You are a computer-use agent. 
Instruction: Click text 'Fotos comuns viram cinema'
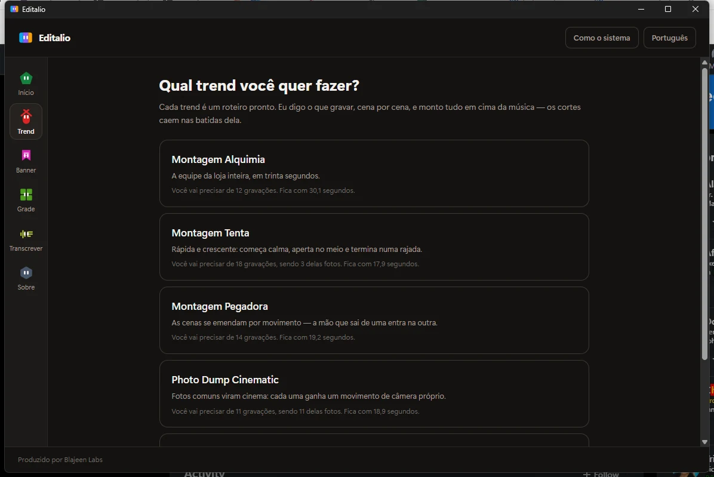pyautogui.click(x=219, y=396)
